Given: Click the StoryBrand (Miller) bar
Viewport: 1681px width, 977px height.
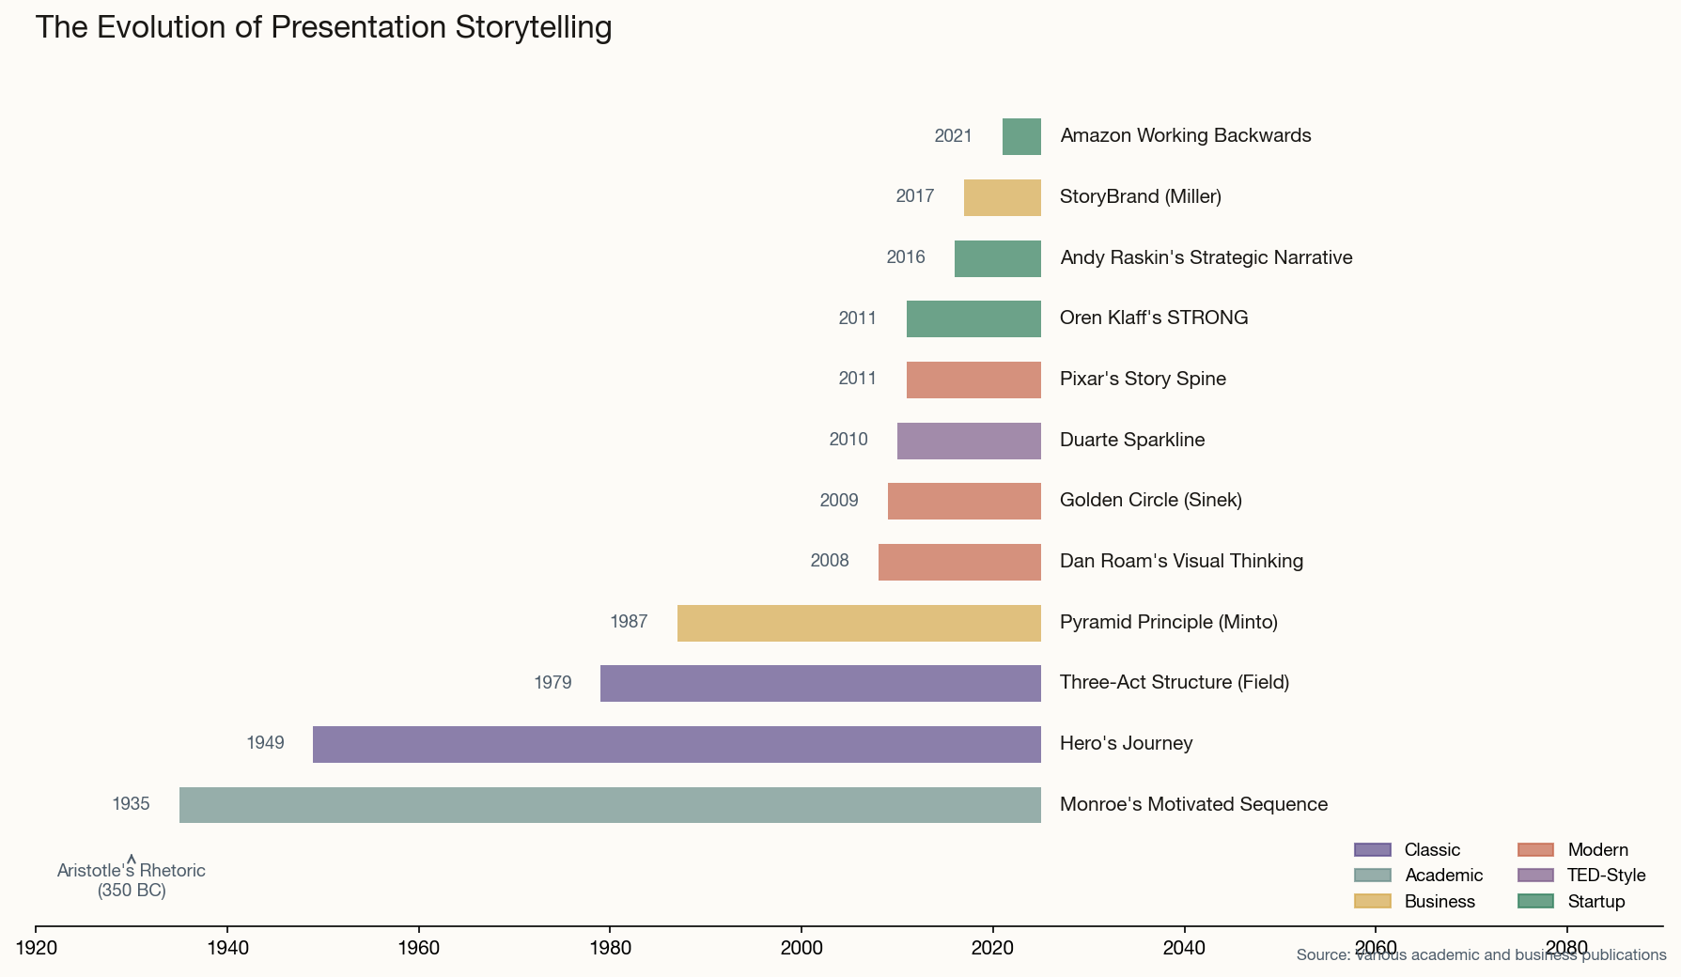Looking at the screenshot, I should click(1002, 196).
